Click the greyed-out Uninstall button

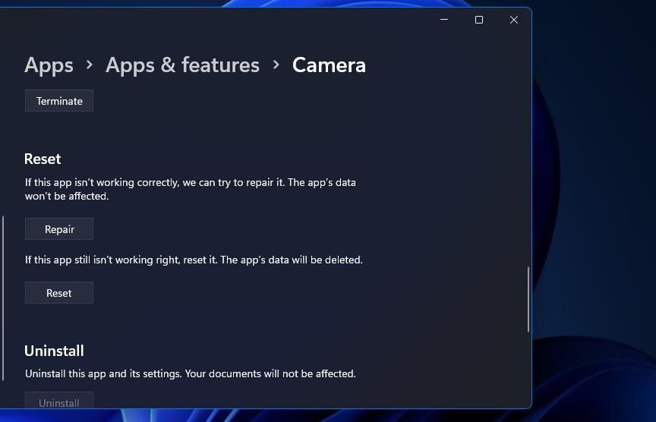coord(59,401)
